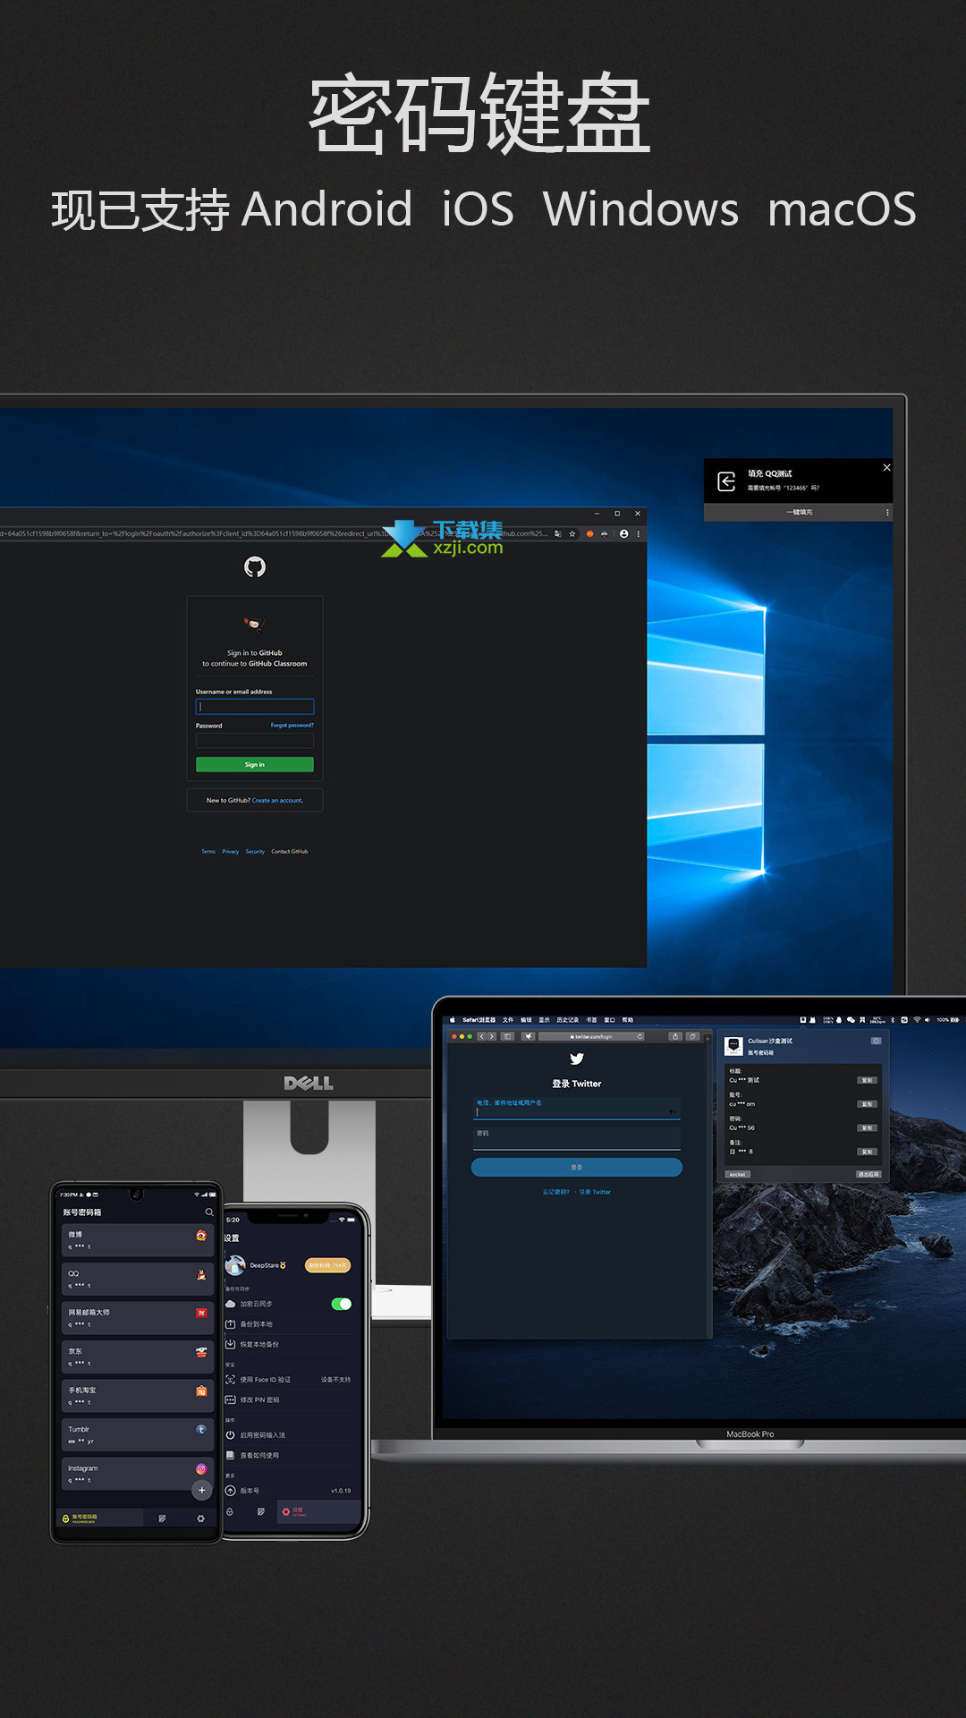Open 查看如何使用 guide

(x=288, y=1455)
